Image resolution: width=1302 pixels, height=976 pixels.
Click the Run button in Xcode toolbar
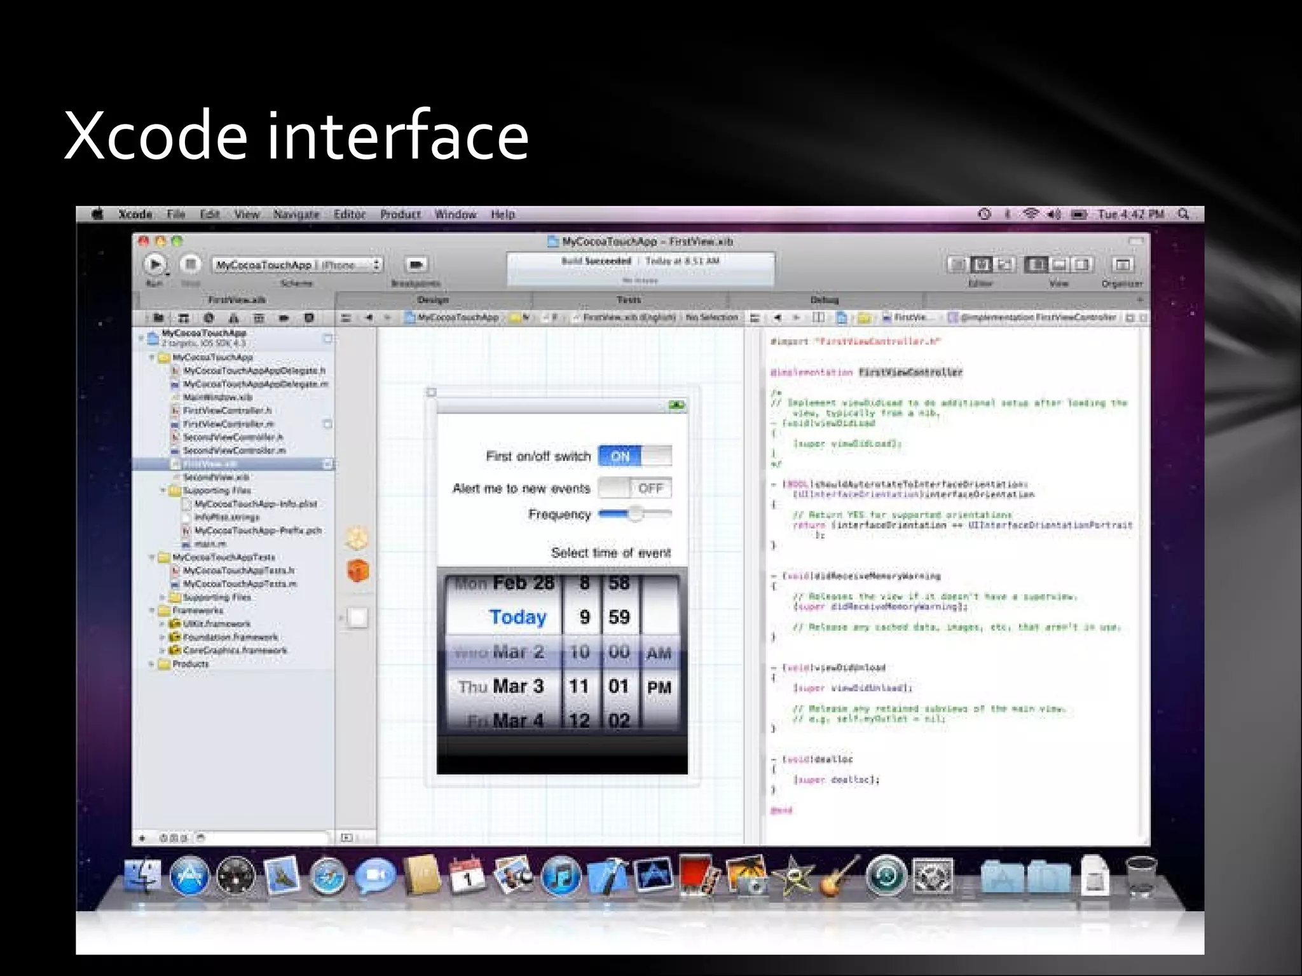(154, 264)
